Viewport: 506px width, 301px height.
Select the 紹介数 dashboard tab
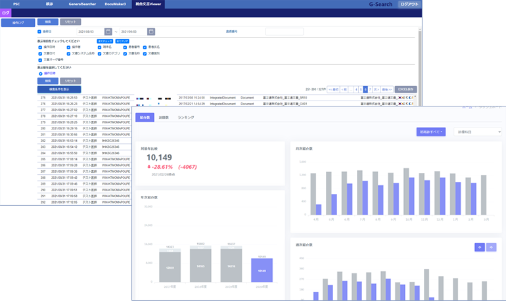(x=145, y=118)
